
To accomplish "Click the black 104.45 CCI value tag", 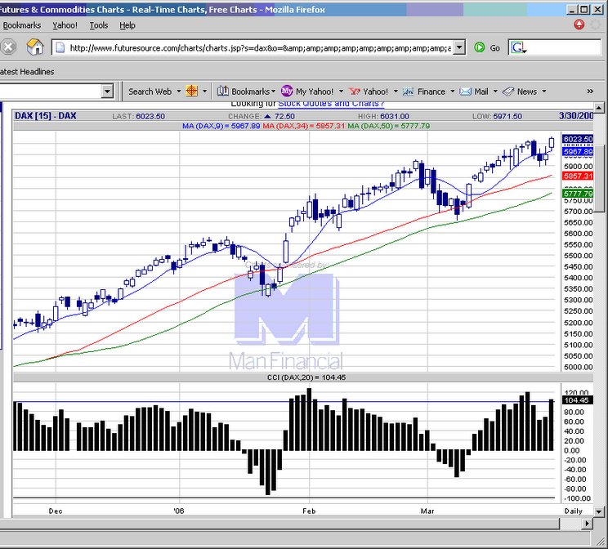I will pos(578,400).
